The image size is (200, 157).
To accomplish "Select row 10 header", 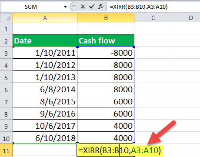I will pos(6,138).
